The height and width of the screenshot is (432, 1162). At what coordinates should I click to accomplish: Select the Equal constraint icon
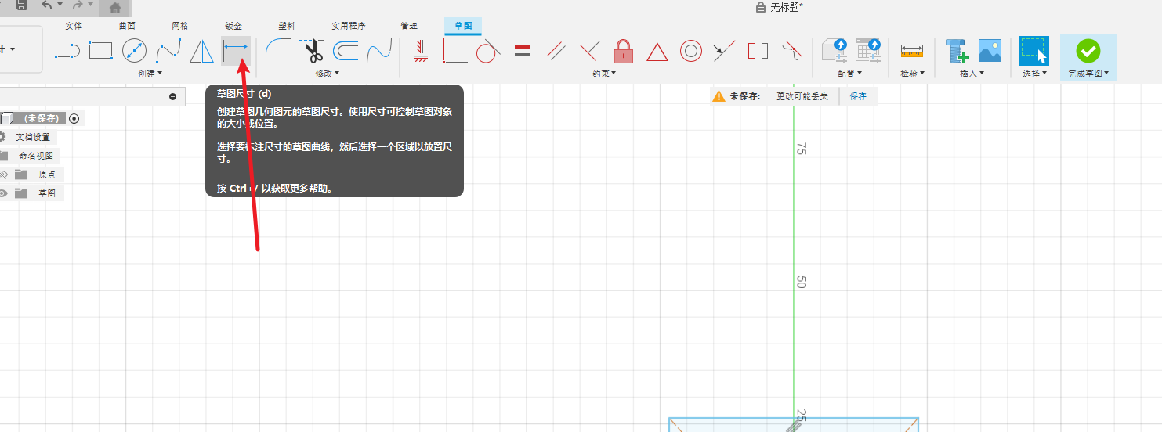tap(523, 52)
